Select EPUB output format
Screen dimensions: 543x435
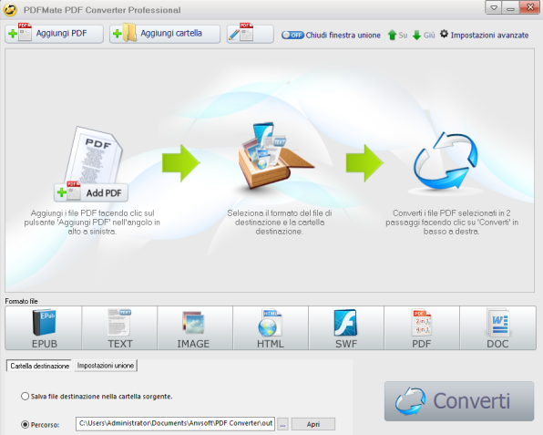[44, 328]
